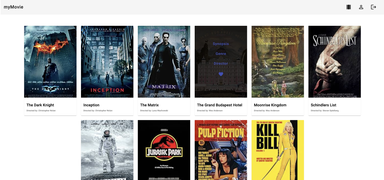Click 'Directed by: Christopher Nolan' under Inception
This screenshot has height=180, width=384.
tap(98, 111)
